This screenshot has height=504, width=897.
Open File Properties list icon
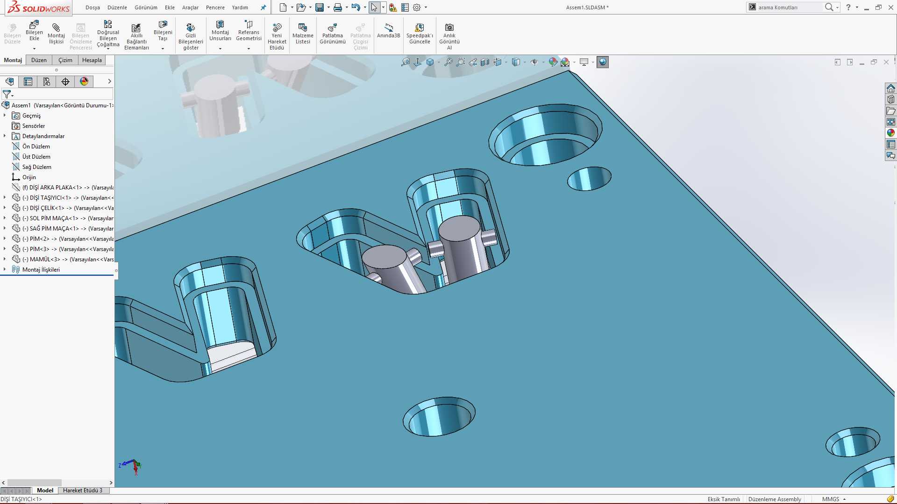tap(405, 7)
